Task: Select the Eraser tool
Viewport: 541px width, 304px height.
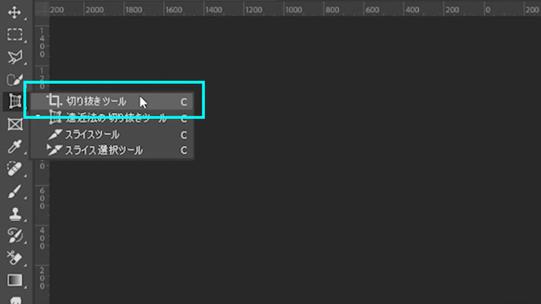Action: tap(14, 258)
